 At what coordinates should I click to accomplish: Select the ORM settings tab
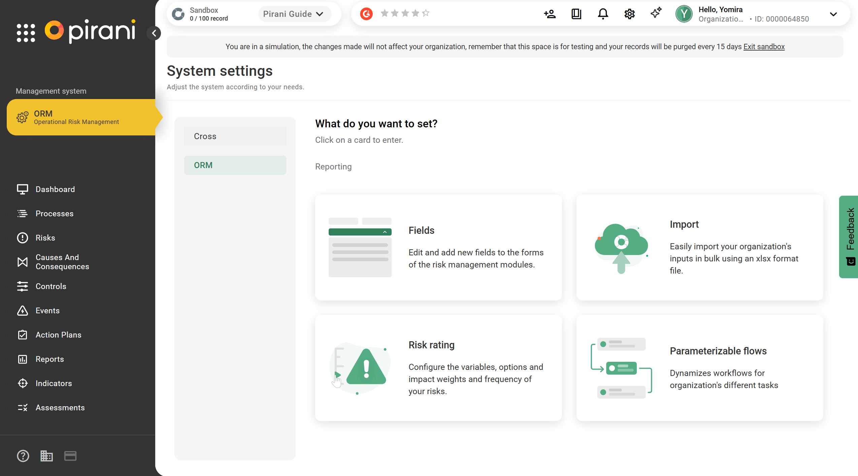pos(235,165)
